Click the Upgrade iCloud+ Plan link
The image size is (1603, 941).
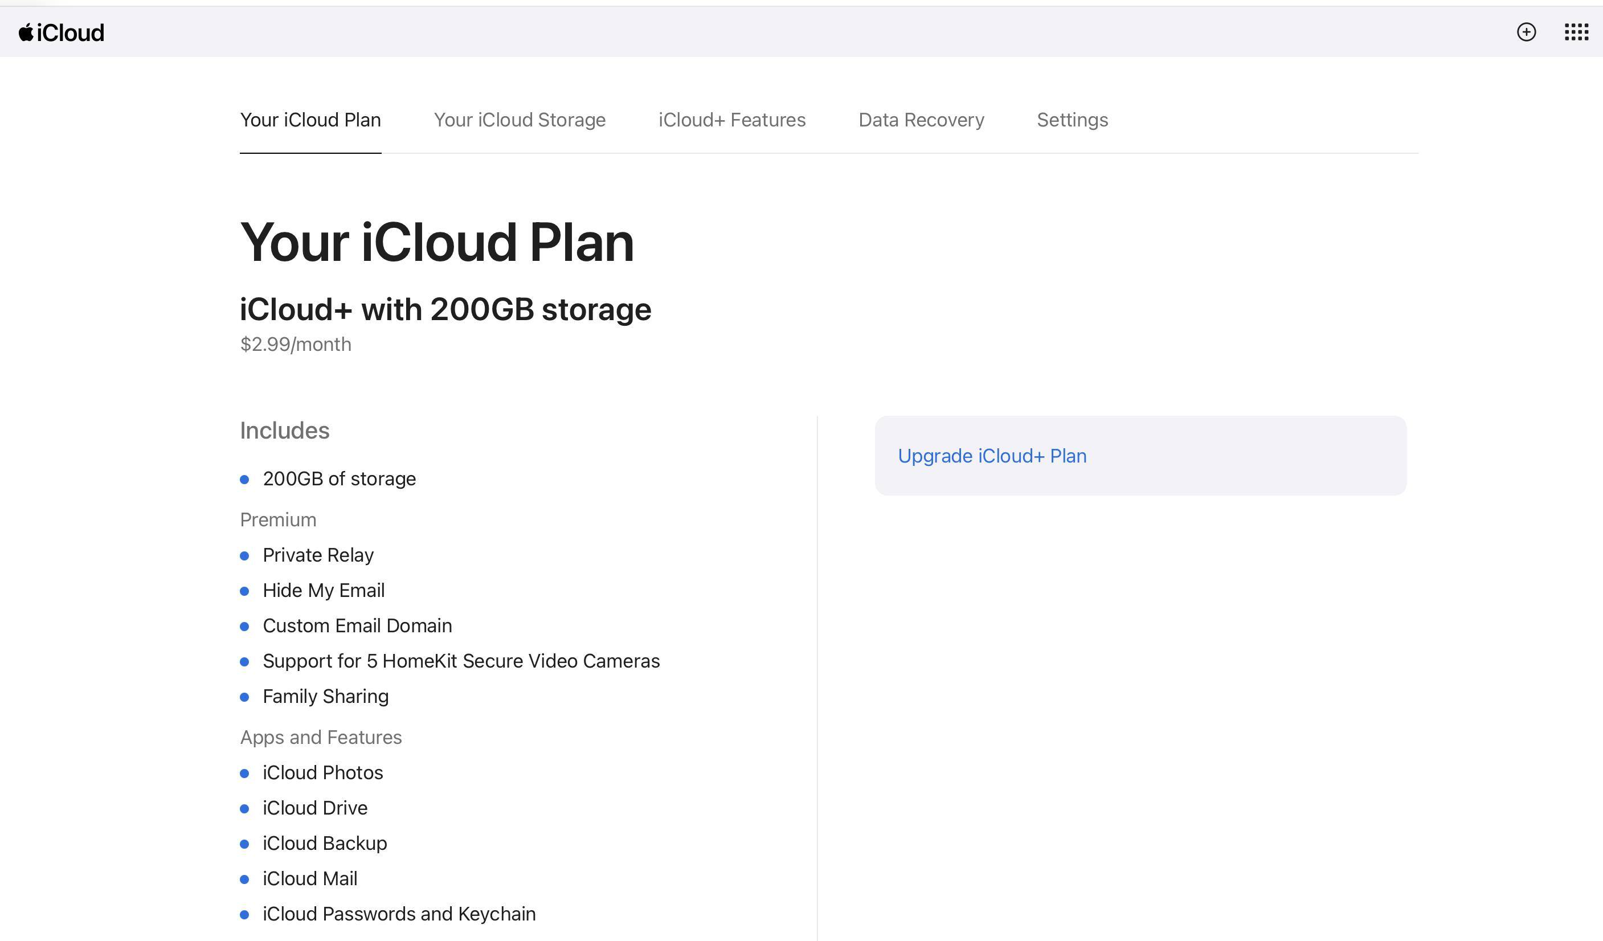click(x=992, y=456)
